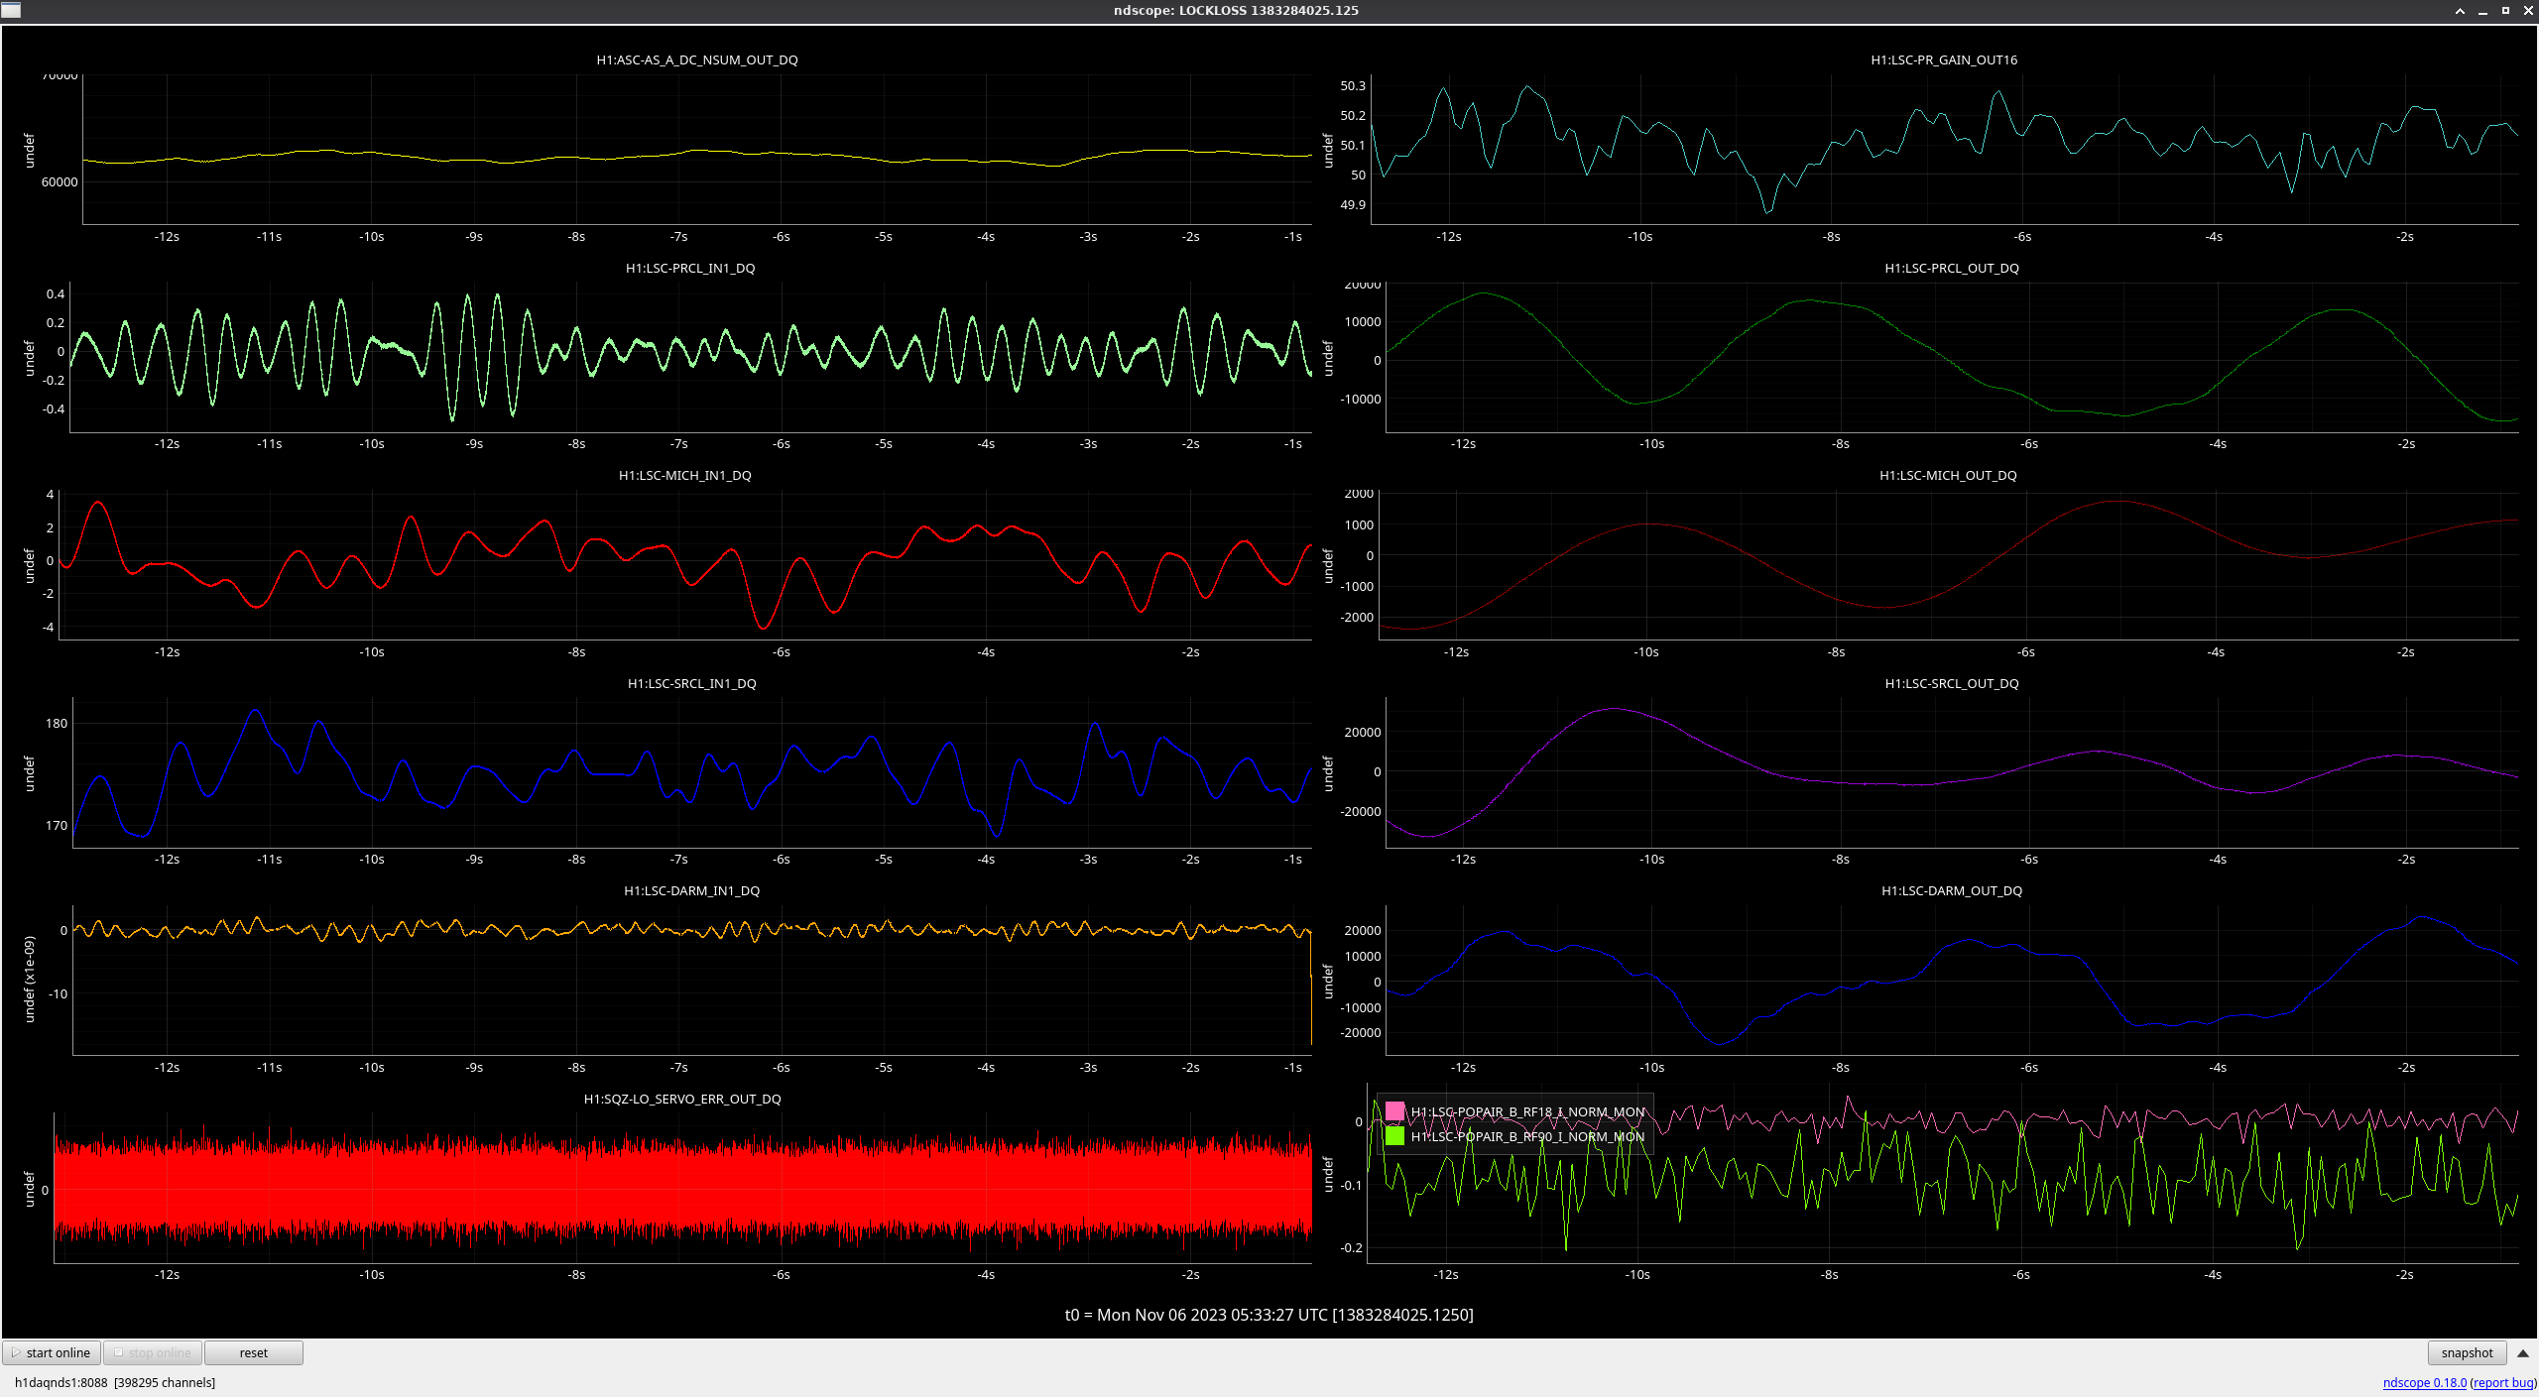Maximize the ndscope window

(x=2505, y=10)
